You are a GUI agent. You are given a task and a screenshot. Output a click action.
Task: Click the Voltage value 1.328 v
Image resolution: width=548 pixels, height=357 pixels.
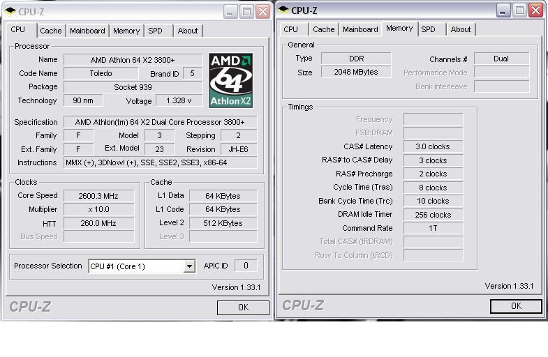pos(179,100)
